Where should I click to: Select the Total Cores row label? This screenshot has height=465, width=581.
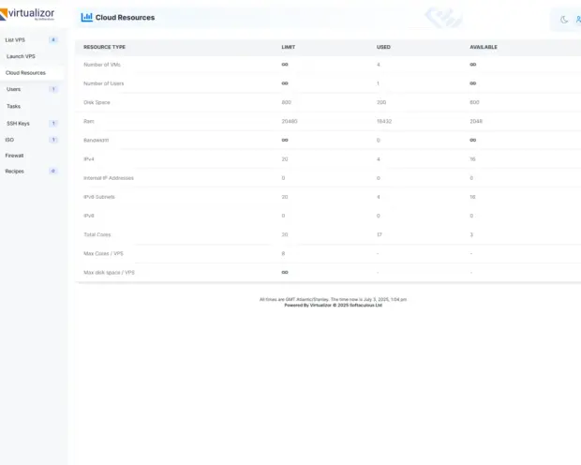[97, 234]
